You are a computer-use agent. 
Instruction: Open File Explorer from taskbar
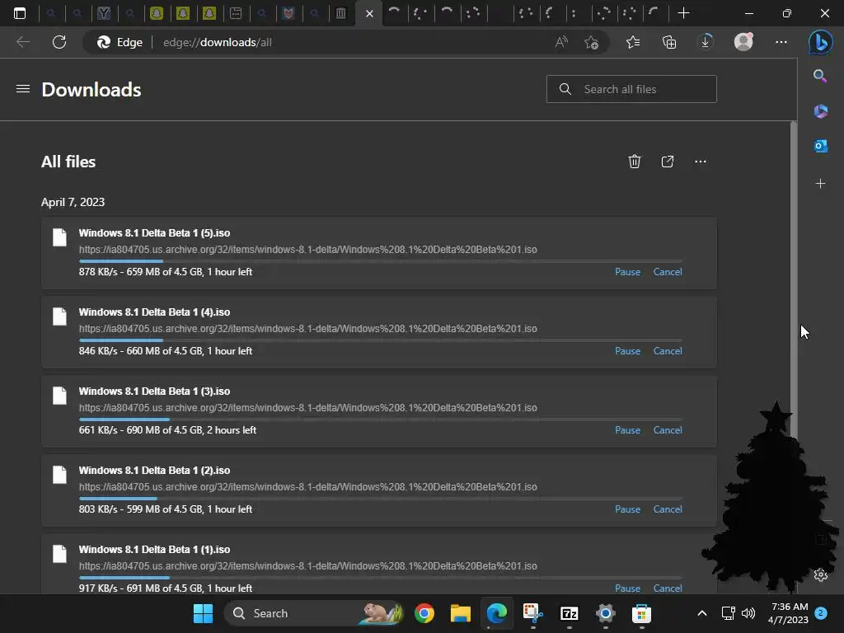460,613
